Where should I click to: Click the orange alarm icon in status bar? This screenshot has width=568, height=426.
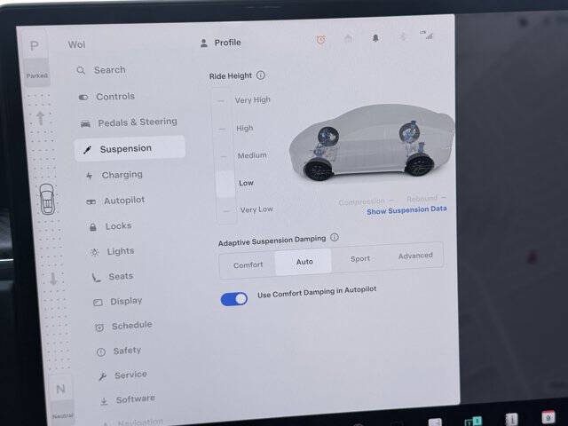[x=321, y=39]
